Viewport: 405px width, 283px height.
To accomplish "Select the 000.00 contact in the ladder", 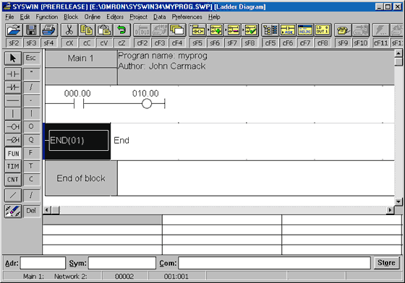I will [x=79, y=104].
